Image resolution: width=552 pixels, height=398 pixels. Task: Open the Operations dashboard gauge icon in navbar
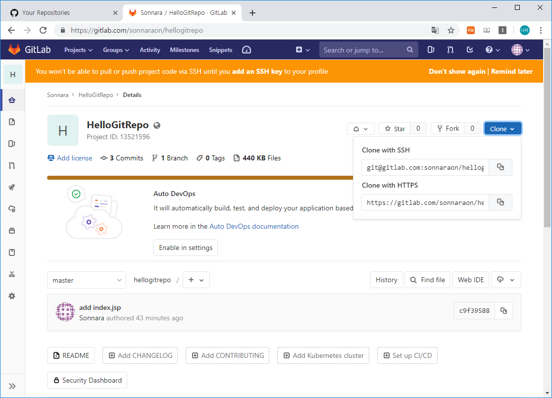click(x=247, y=50)
